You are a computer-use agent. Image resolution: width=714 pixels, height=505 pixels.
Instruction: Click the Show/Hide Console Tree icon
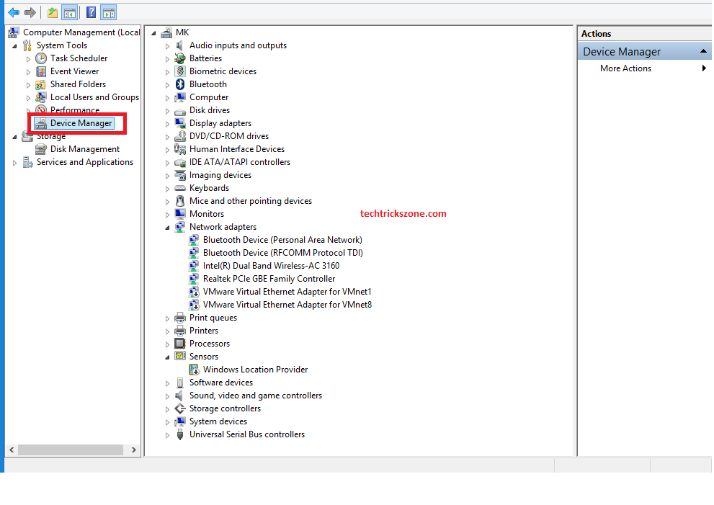[70, 12]
